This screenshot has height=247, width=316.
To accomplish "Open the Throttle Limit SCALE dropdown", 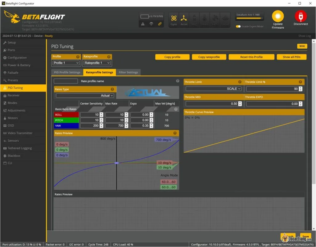I will (x=214, y=89).
